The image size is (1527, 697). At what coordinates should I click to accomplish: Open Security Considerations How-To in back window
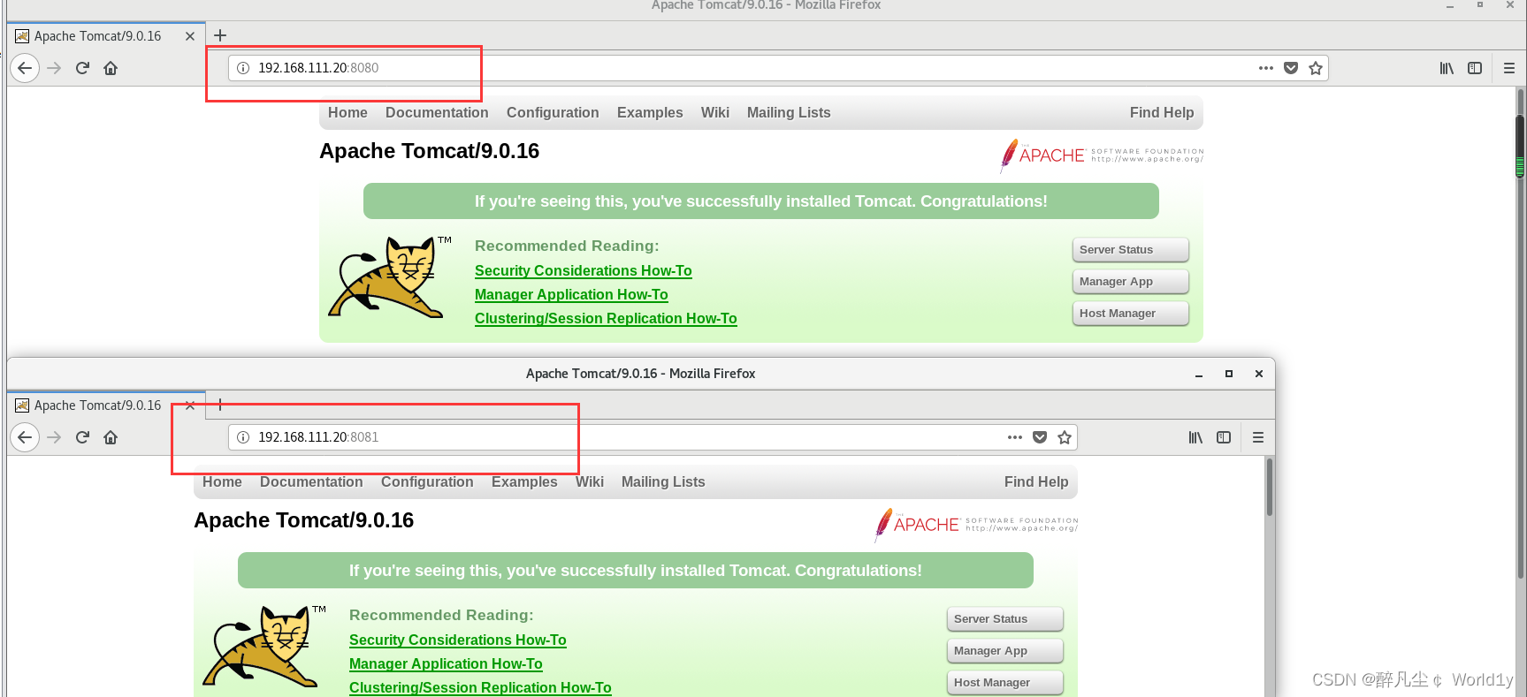click(583, 270)
